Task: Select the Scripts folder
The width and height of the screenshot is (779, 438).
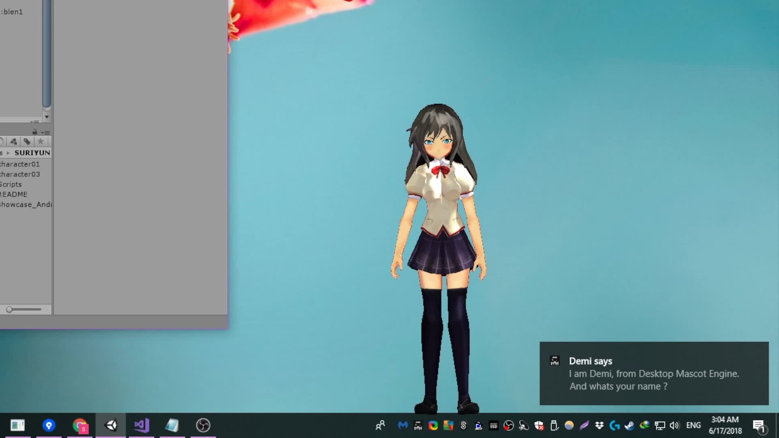Action: click(x=11, y=185)
